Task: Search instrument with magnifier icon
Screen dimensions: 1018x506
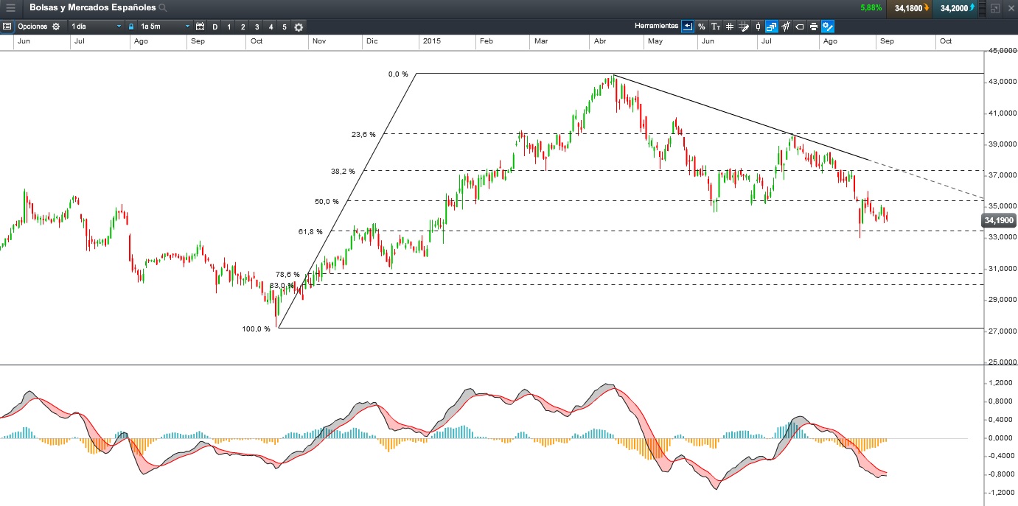Action: pos(163,8)
